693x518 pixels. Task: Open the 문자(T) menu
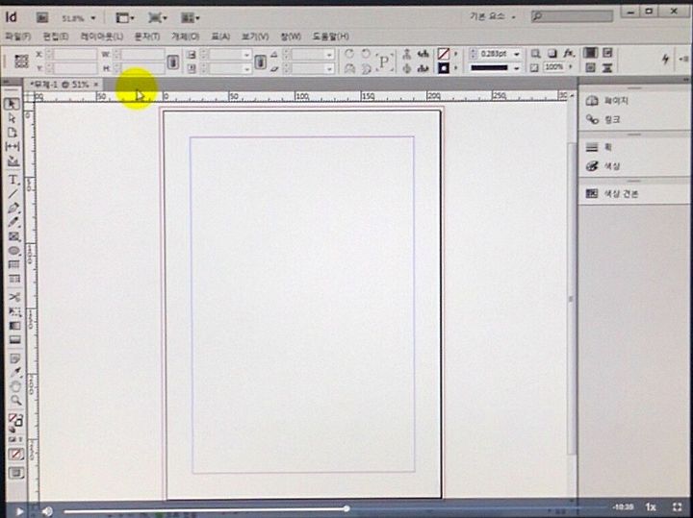point(146,37)
